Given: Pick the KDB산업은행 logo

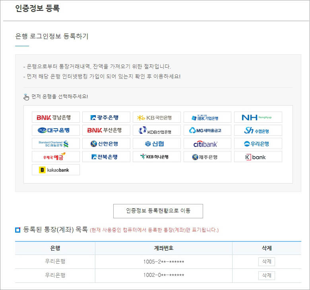Looking at the screenshot, I should [x=157, y=130].
